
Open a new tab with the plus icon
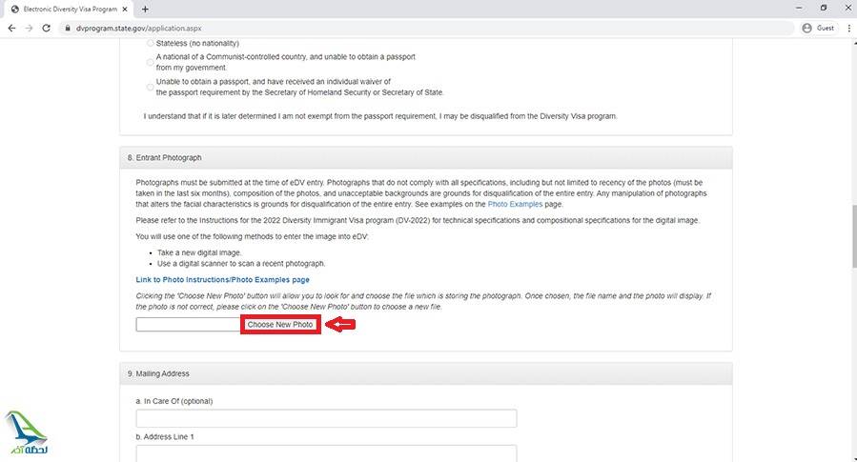click(x=145, y=9)
